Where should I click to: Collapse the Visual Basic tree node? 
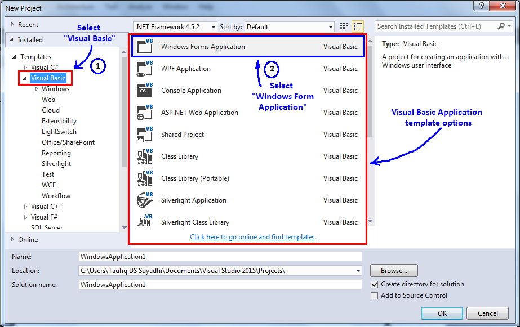(25, 78)
